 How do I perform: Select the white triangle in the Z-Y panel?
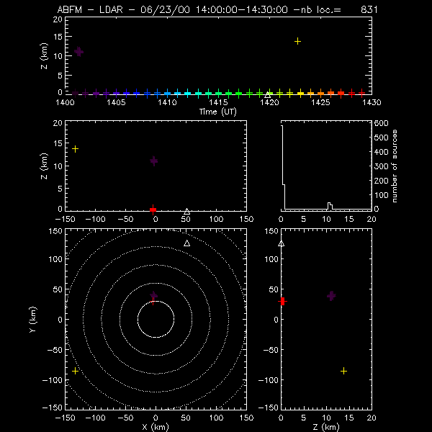click(282, 243)
